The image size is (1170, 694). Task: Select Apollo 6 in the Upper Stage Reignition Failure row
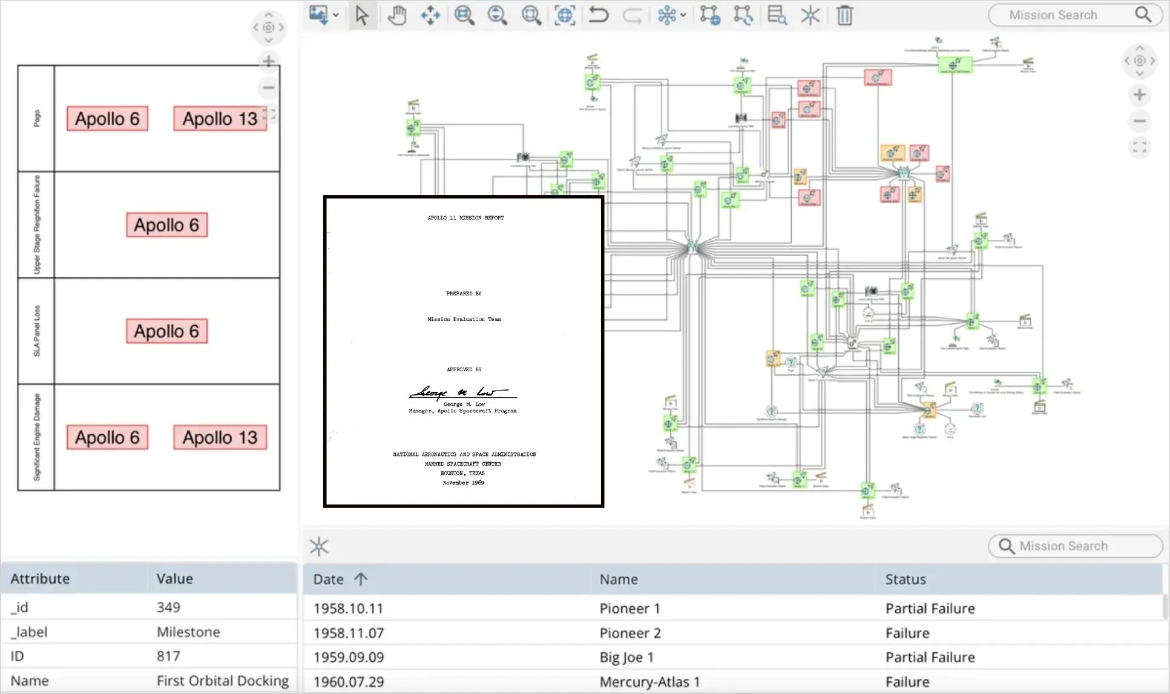click(x=166, y=225)
